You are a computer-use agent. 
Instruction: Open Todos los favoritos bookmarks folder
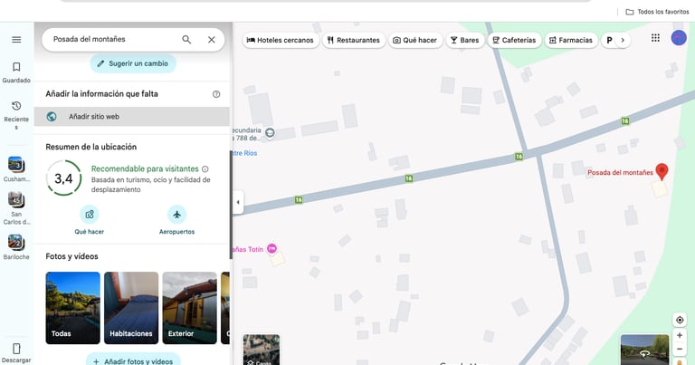pos(657,12)
